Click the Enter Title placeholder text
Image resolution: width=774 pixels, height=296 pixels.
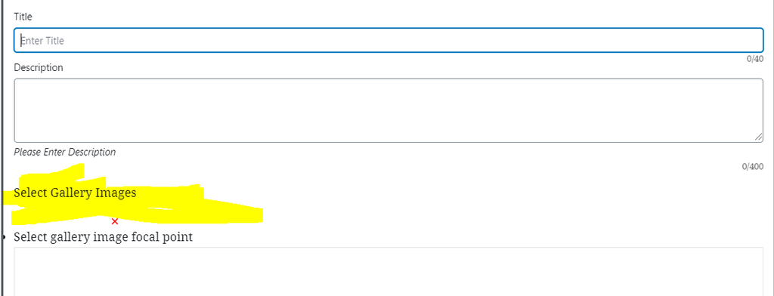(x=42, y=41)
